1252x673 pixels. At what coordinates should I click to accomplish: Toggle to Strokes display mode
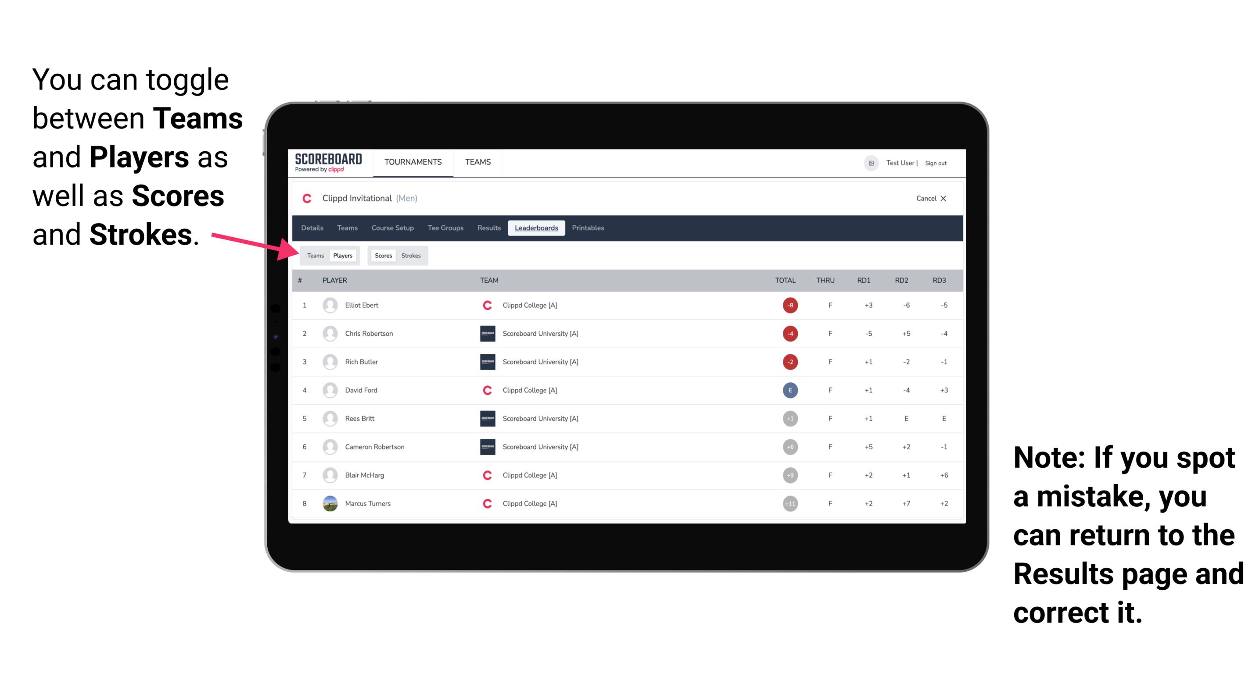412,255
